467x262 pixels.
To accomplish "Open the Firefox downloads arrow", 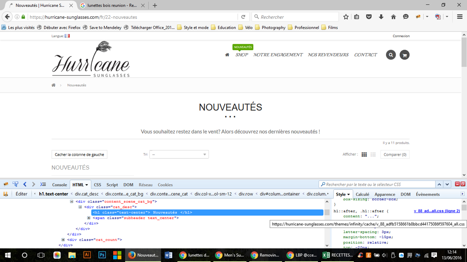I will click(x=381, y=17).
